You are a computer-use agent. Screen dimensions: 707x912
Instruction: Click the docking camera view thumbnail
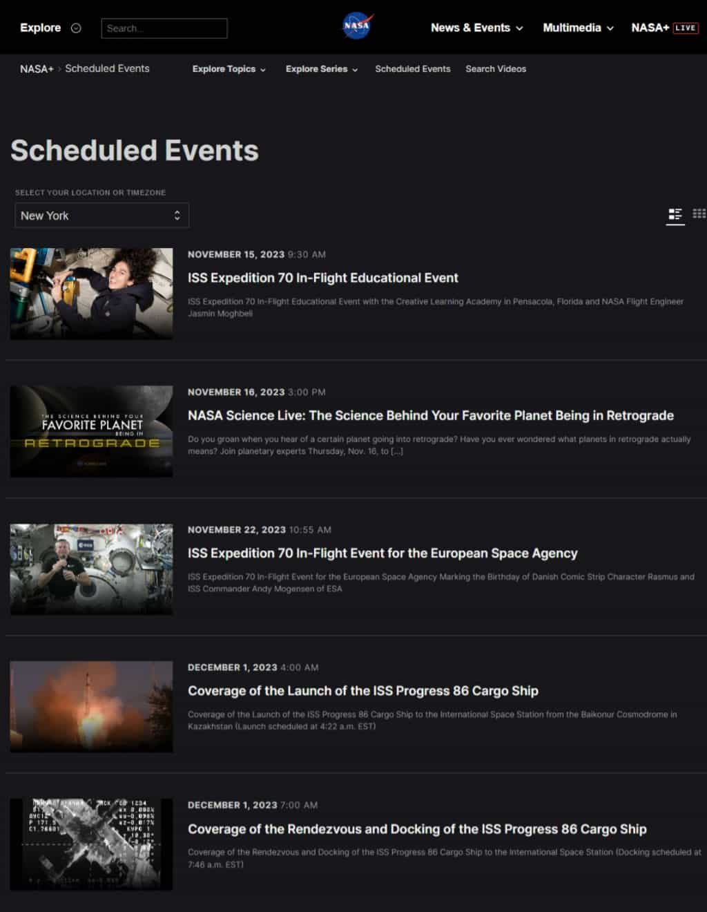91,844
